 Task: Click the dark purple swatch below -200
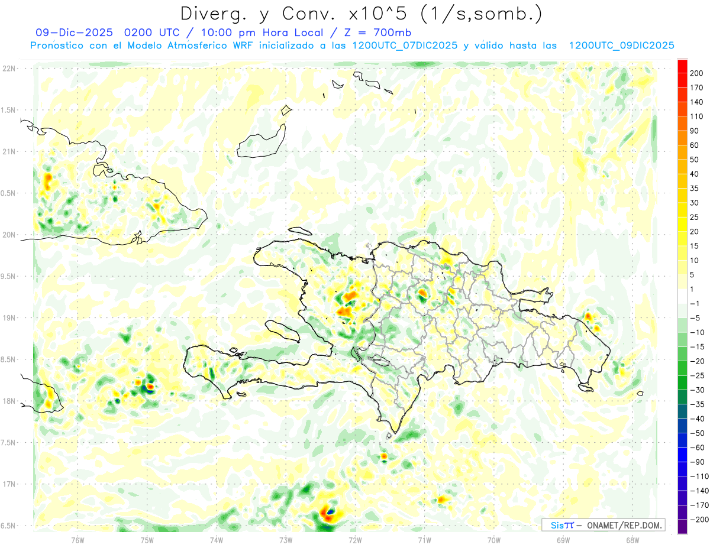(682, 527)
